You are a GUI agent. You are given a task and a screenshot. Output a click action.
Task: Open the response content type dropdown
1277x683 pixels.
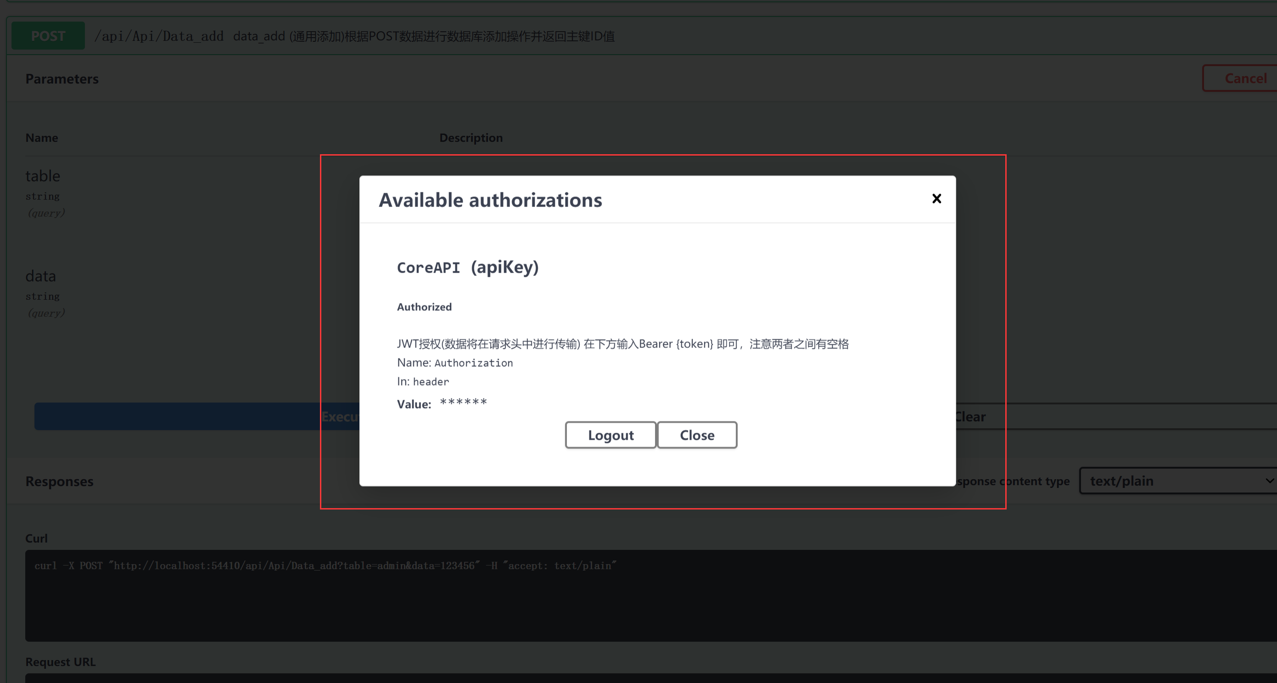[x=1178, y=481]
